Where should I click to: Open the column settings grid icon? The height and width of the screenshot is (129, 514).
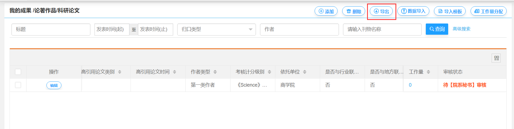coord(496,58)
